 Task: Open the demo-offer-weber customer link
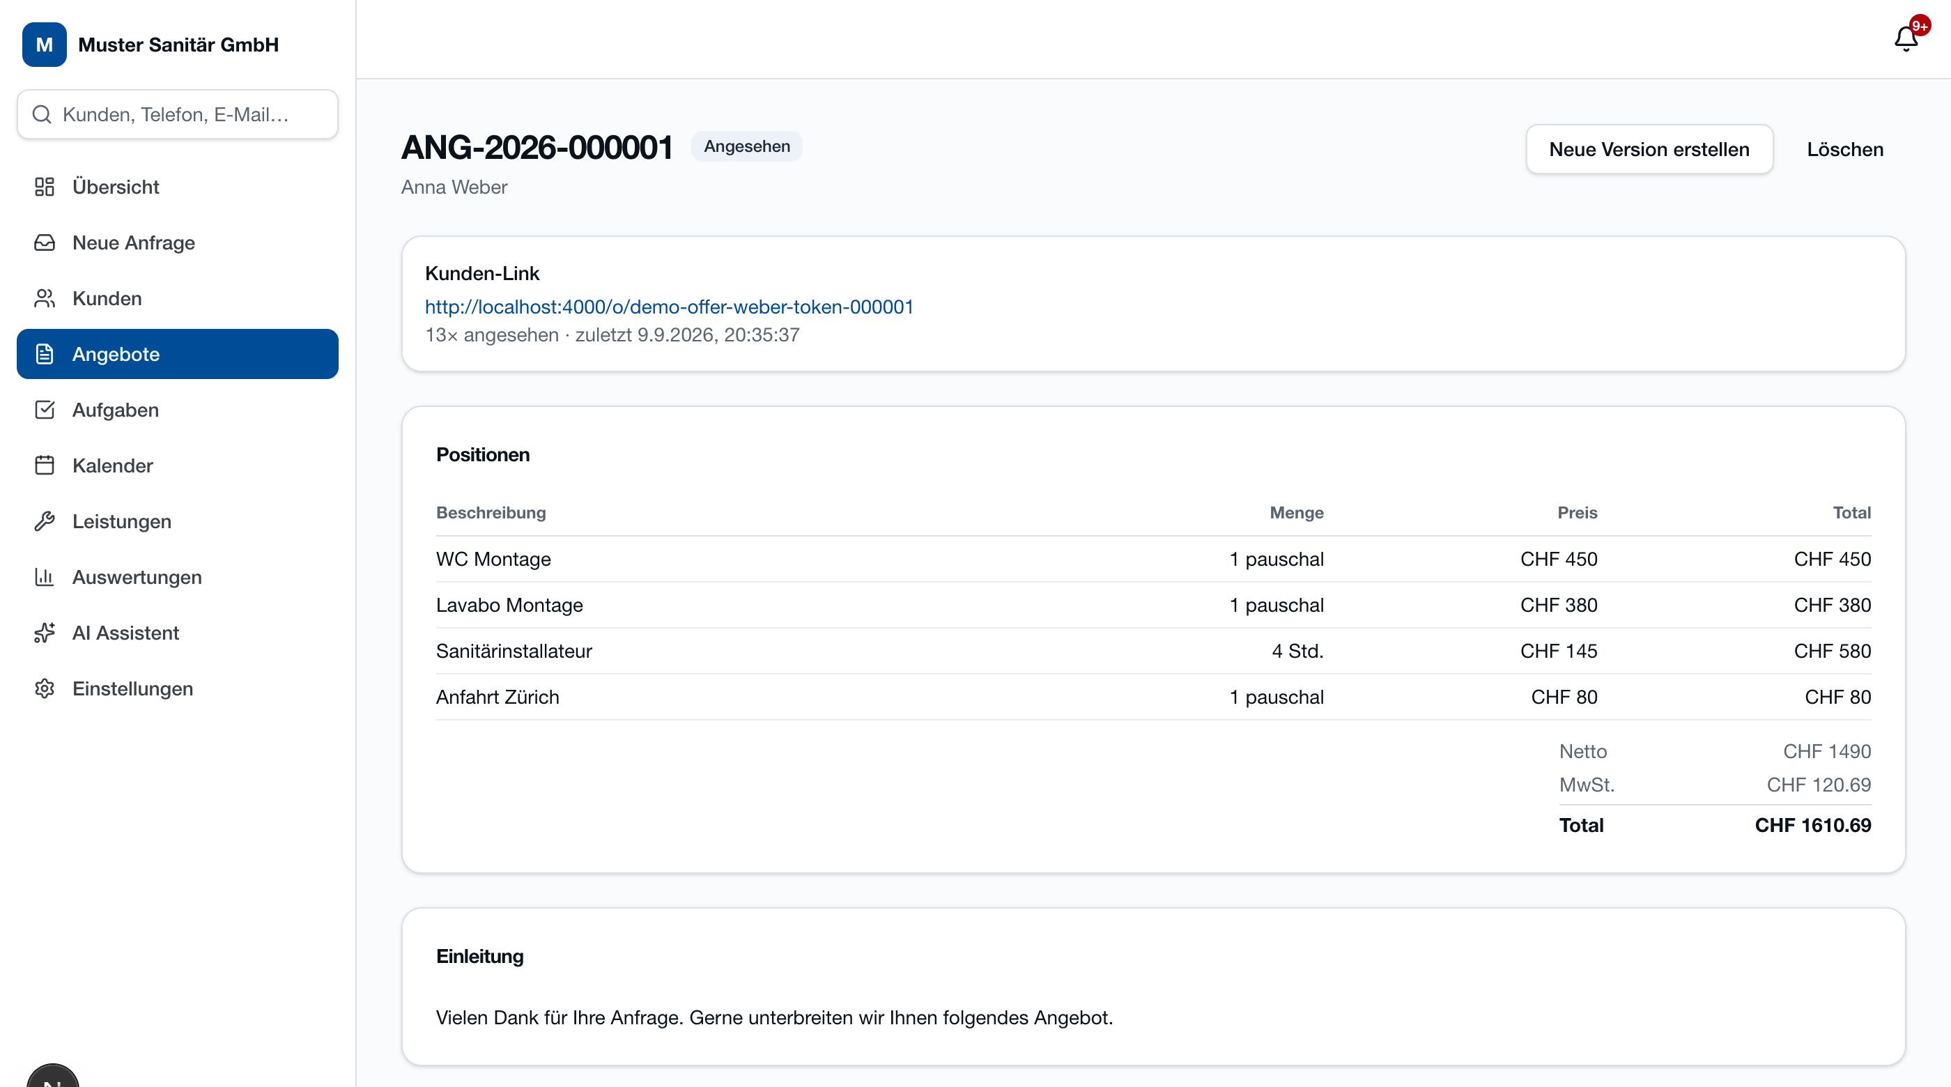[669, 307]
